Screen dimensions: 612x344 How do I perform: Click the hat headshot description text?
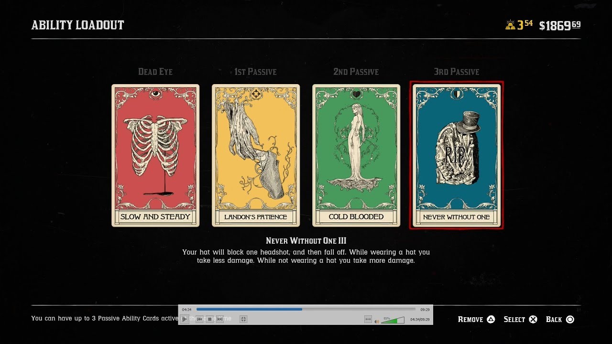pyautogui.click(x=306, y=256)
